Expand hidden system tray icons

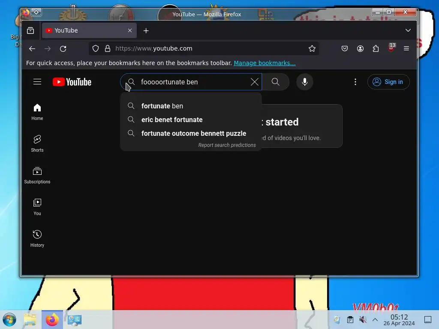[x=375, y=320]
